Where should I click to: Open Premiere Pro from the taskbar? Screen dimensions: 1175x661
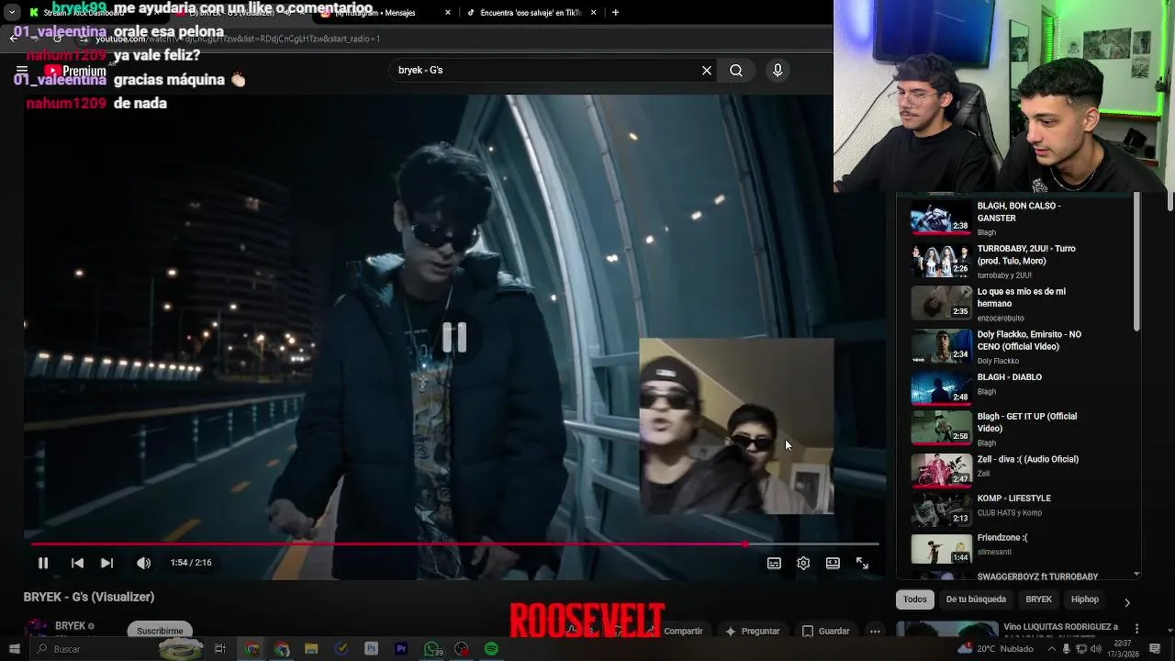(x=401, y=649)
